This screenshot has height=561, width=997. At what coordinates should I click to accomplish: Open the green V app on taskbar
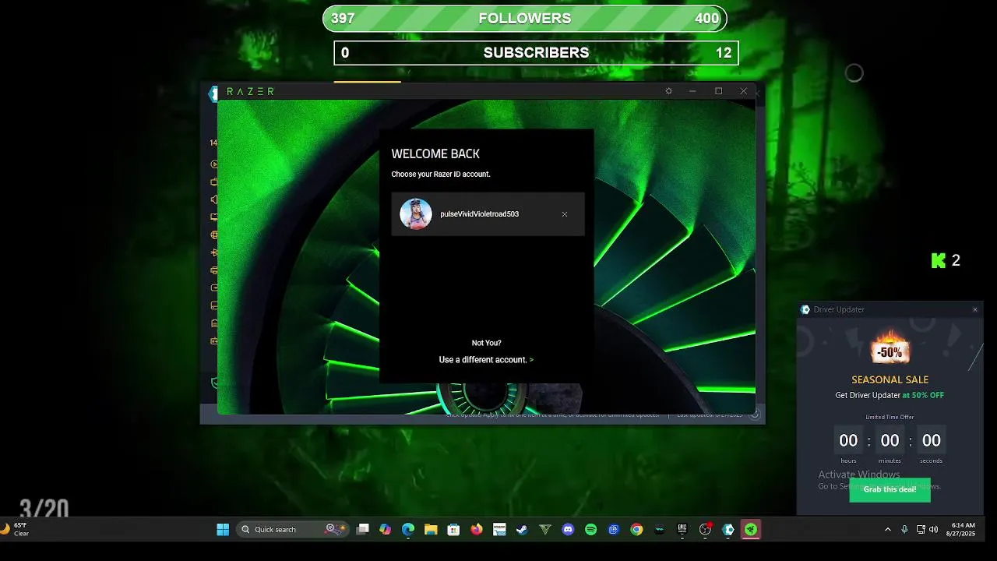coord(545,530)
